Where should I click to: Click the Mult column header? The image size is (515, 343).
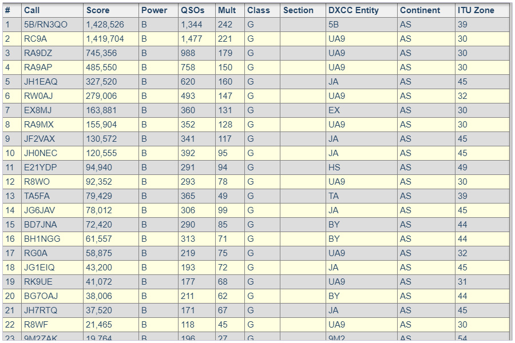[227, 10]
